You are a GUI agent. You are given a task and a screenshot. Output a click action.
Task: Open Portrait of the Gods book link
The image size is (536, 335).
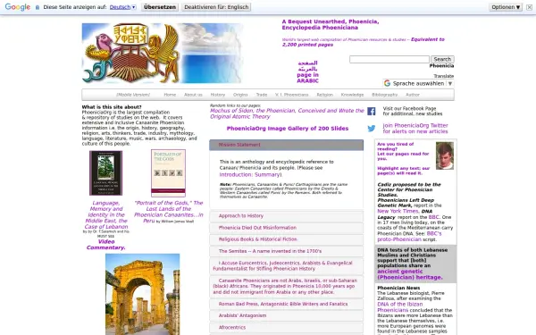(x=169, y=212)
